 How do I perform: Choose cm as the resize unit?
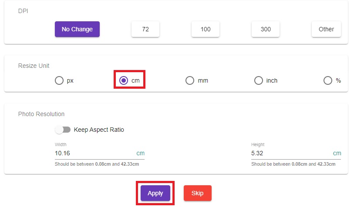tap(124, 80)
